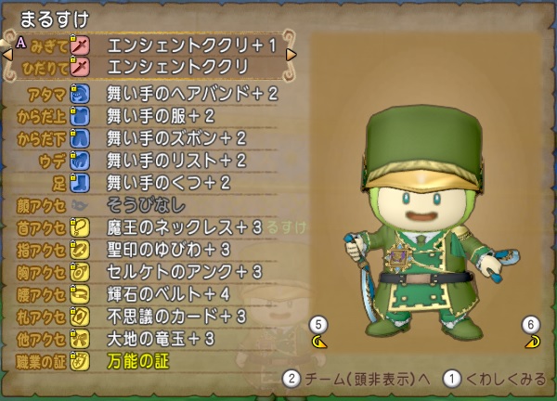Switch to next equipment set arrow
This screenshot has height=401, width=557.
click(x=291, y=55)
